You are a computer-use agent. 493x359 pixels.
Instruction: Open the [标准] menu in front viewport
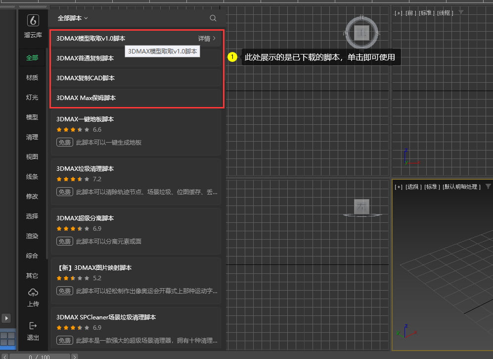427,13
